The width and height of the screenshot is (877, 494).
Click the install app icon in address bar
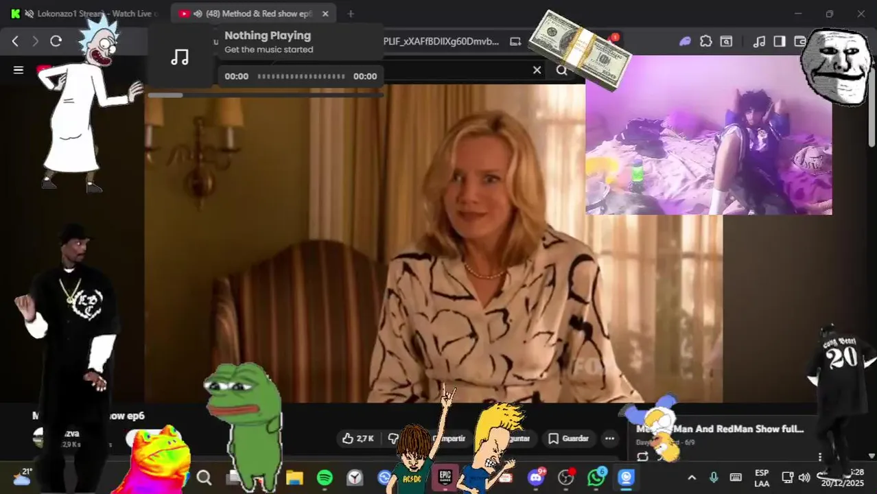click(515, 41)
